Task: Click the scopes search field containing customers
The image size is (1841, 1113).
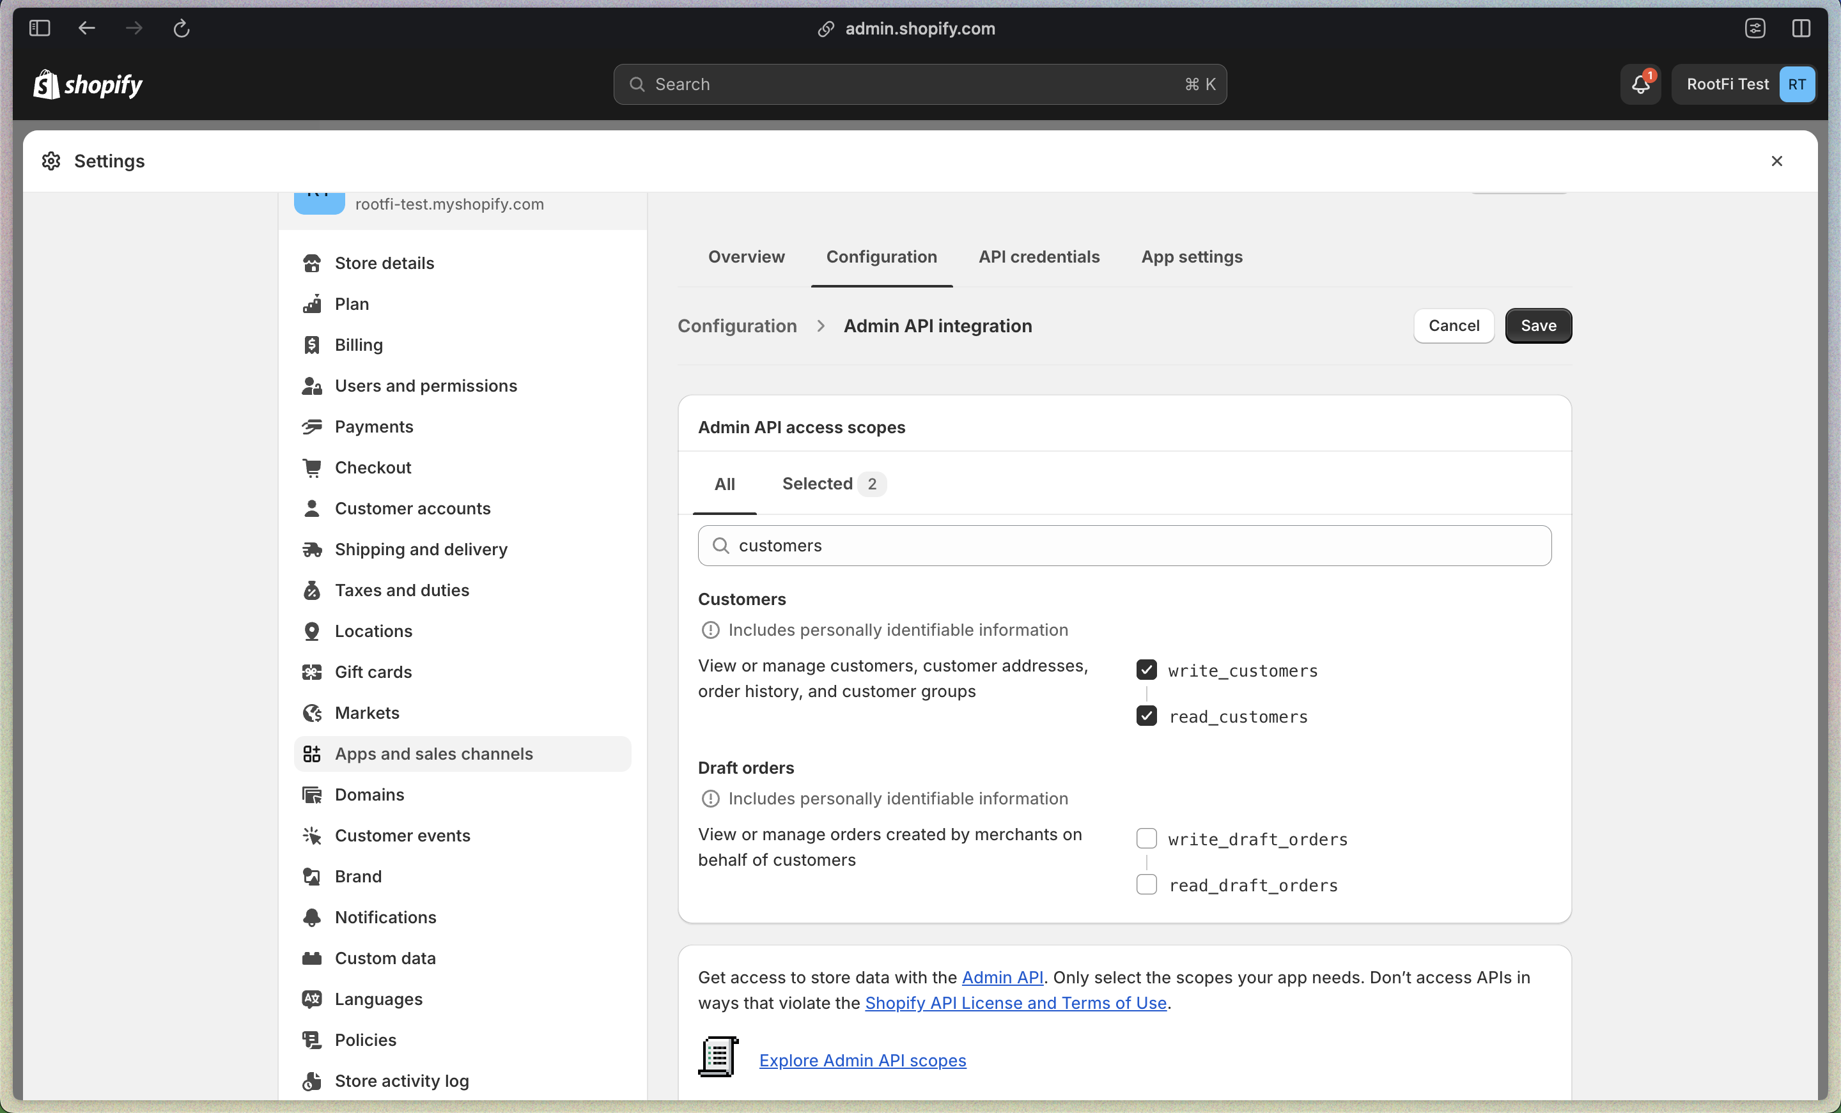Action: [1124, 545]
